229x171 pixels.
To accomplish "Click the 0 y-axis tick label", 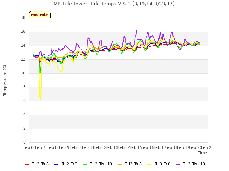I will coord(24,142).
